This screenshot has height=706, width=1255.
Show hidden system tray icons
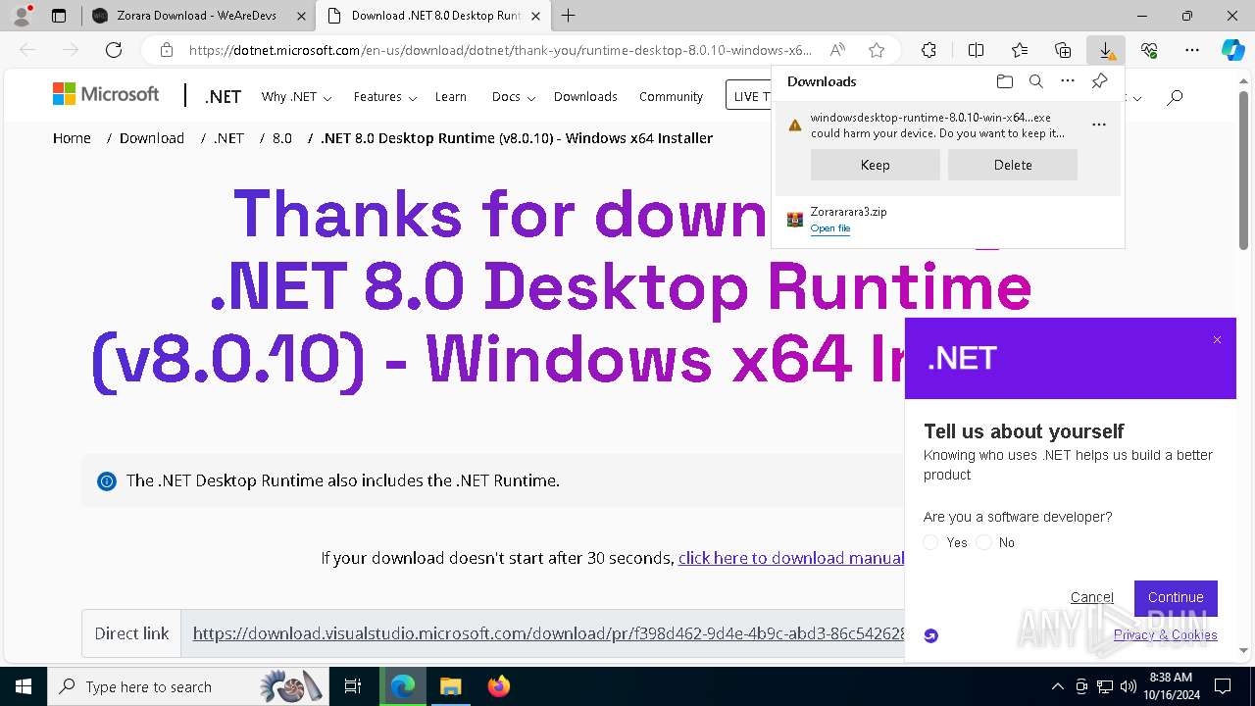(1057, 686)
